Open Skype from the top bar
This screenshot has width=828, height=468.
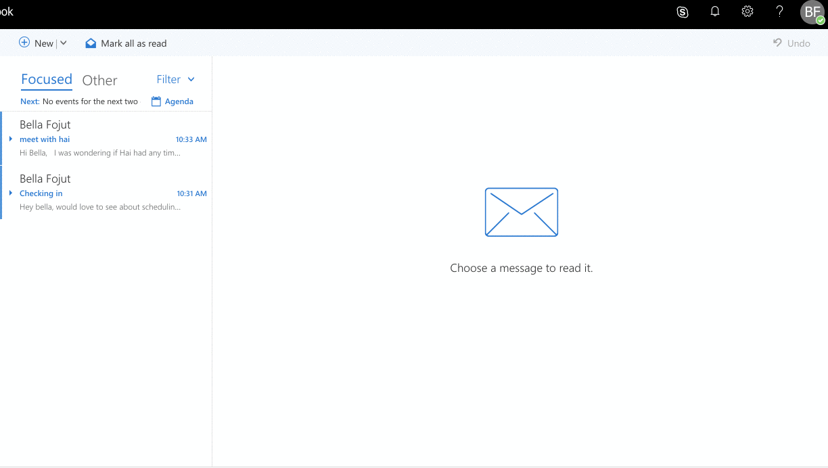683,12
